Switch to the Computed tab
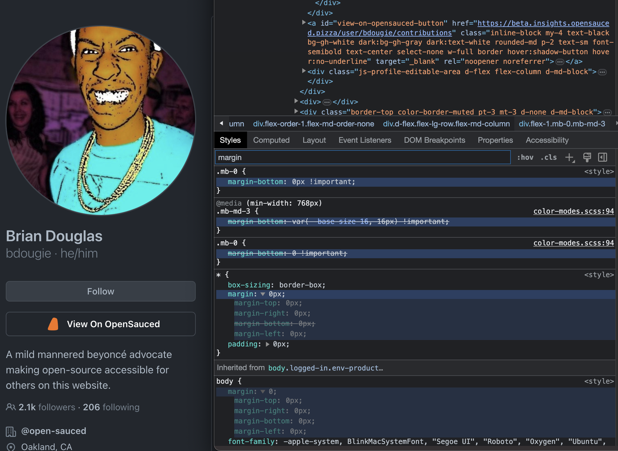Viewport: 618px width, 451px height. pos(271,140)
